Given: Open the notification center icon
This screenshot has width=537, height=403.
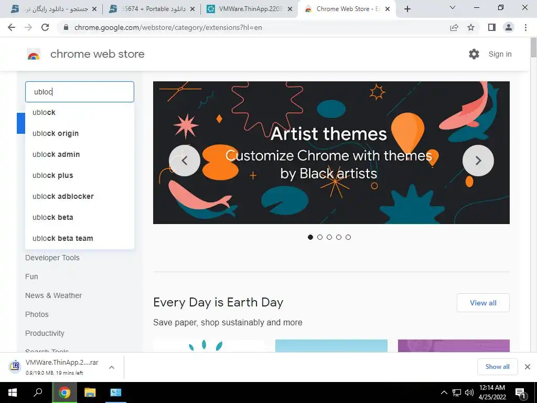Looking at the screenshot, I should (x=520, y=393).
